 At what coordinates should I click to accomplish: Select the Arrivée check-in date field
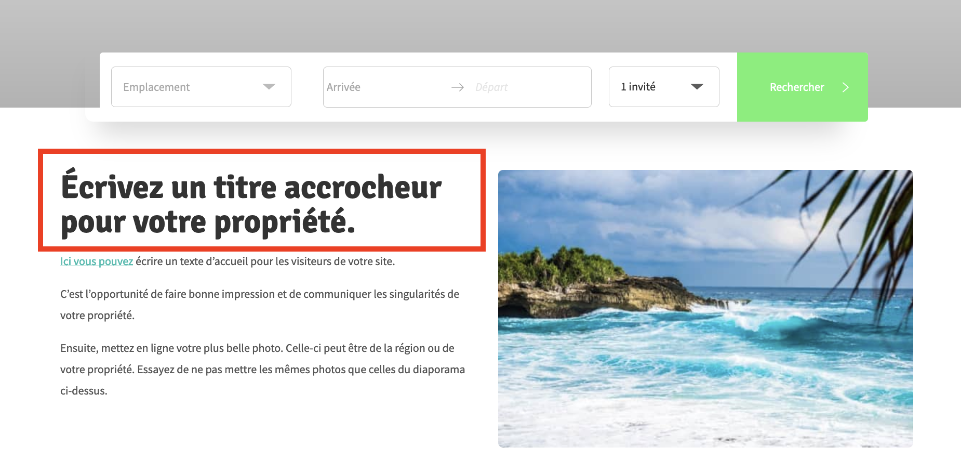(x=384, y=87)
